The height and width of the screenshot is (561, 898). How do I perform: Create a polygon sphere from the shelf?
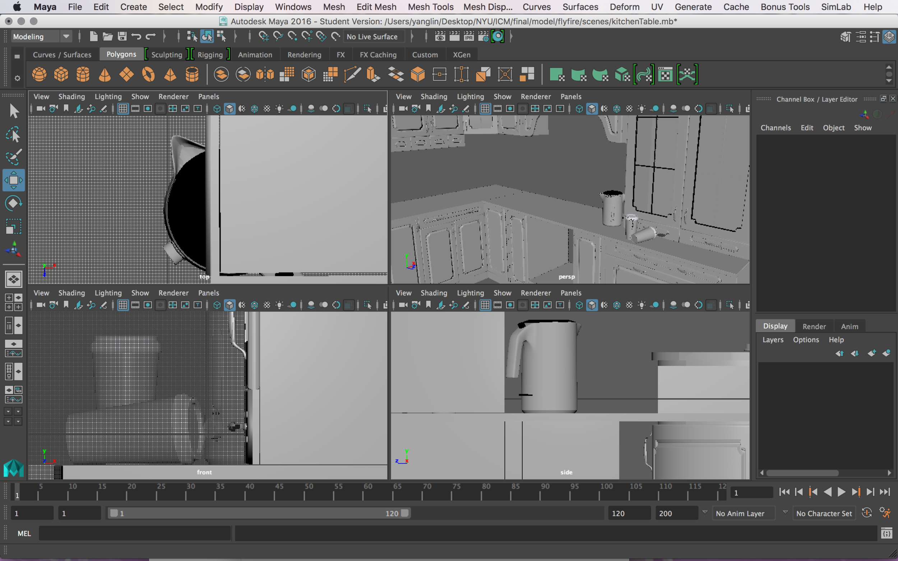click(x=39, y=75)
